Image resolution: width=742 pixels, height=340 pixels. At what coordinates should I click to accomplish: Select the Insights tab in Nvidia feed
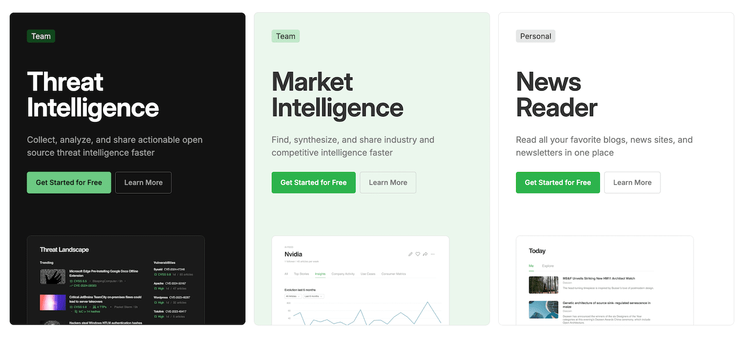(x=320, y=274)
